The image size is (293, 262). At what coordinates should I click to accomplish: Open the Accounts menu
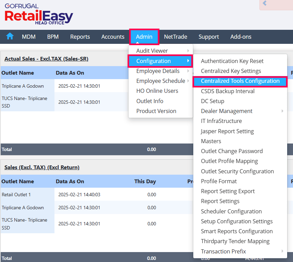[113, 37]
